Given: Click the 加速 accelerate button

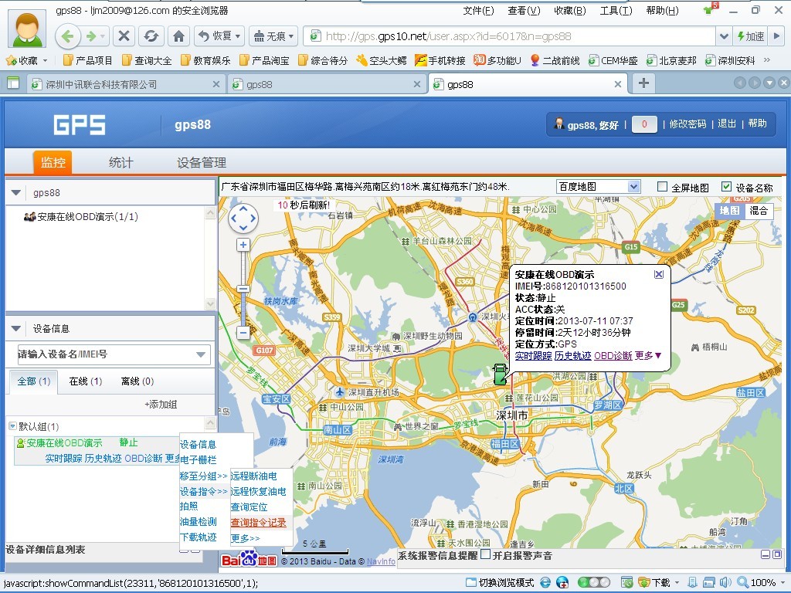Looking at the screenshot, I should 750,36.
